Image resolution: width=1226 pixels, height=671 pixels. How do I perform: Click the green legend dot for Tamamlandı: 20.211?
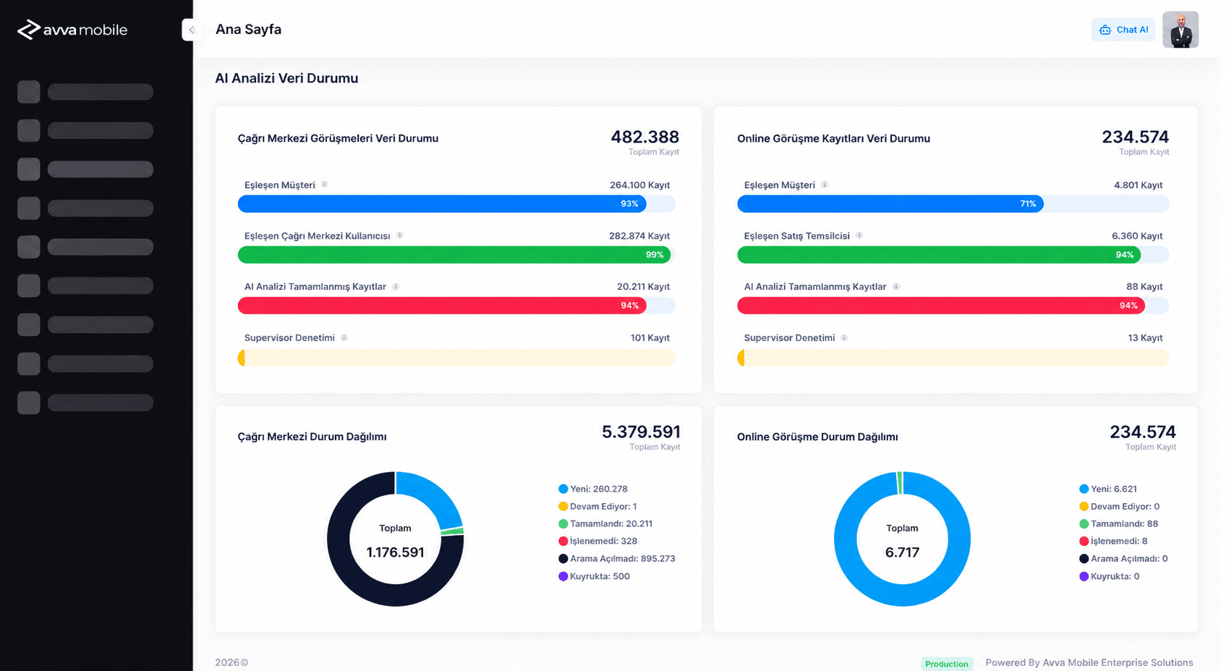point(563,523)
